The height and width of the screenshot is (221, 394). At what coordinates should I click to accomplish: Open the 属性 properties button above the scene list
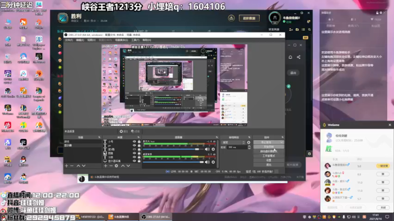tap(124, 131)
